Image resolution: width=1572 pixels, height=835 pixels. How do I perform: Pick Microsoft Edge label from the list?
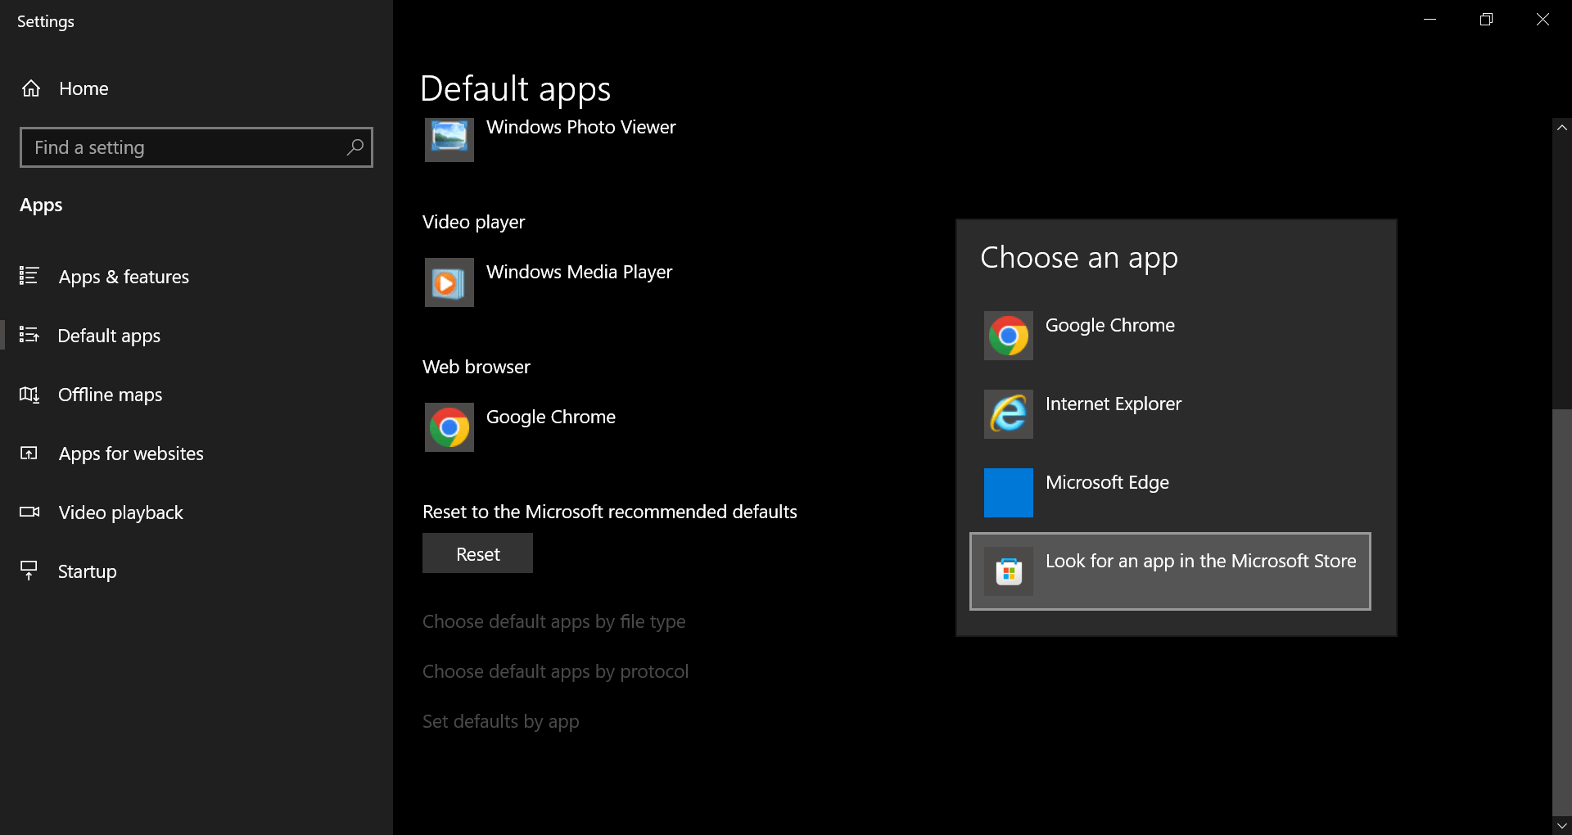(1107, 482)
